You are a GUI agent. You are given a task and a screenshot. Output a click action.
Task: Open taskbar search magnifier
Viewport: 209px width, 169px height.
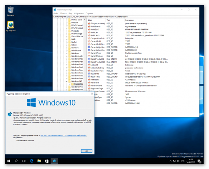point(16,161)
